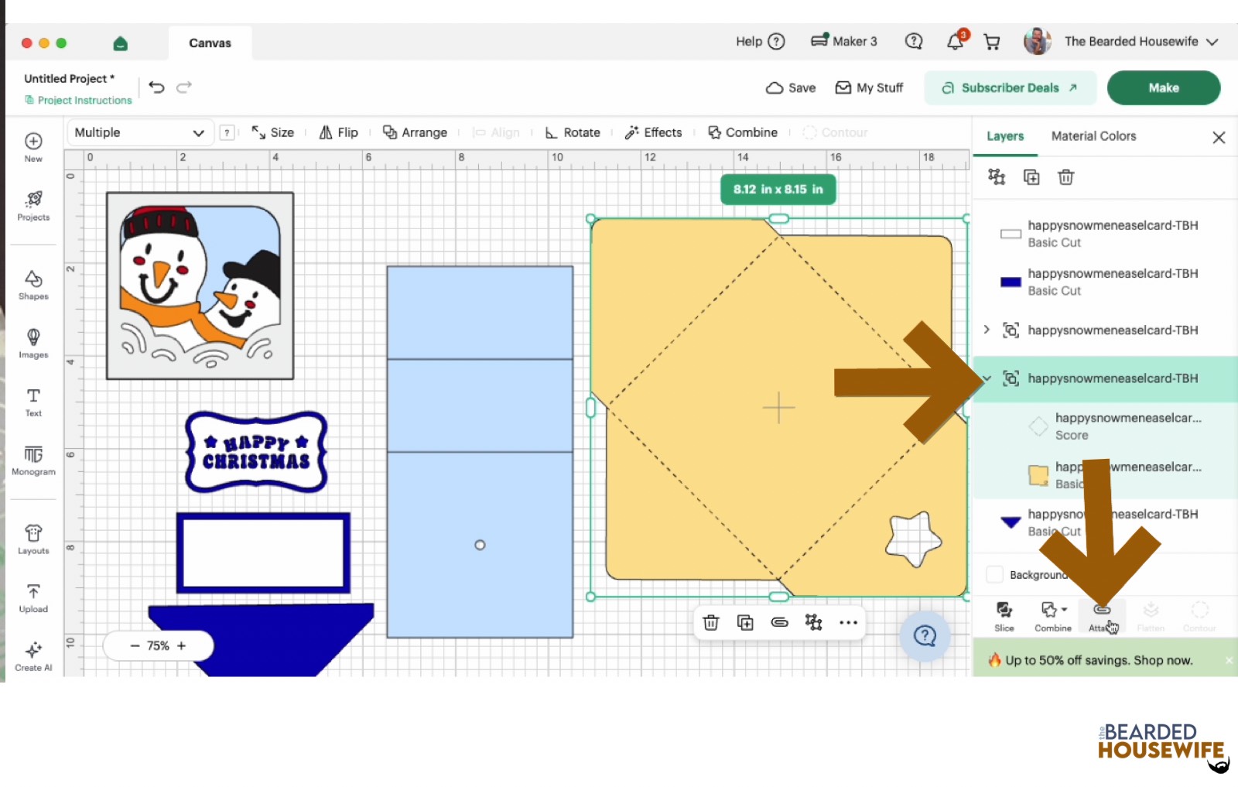Toggle the Background checkbox

(x=995, y=575)
